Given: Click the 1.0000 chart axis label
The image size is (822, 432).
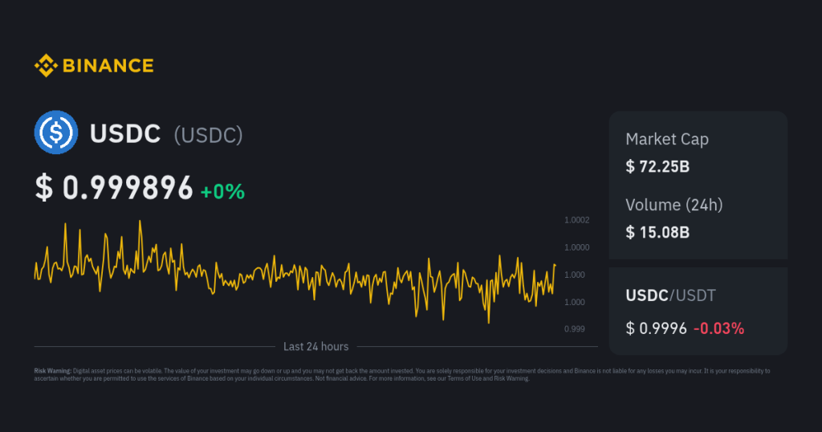Looking at the screenshot, I should click(x=576, y=247).
